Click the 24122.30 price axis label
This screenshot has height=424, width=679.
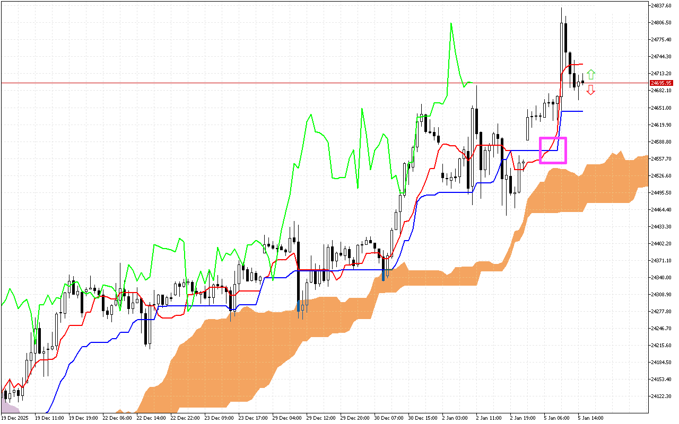pyautogui.click(x=663, y=396)
